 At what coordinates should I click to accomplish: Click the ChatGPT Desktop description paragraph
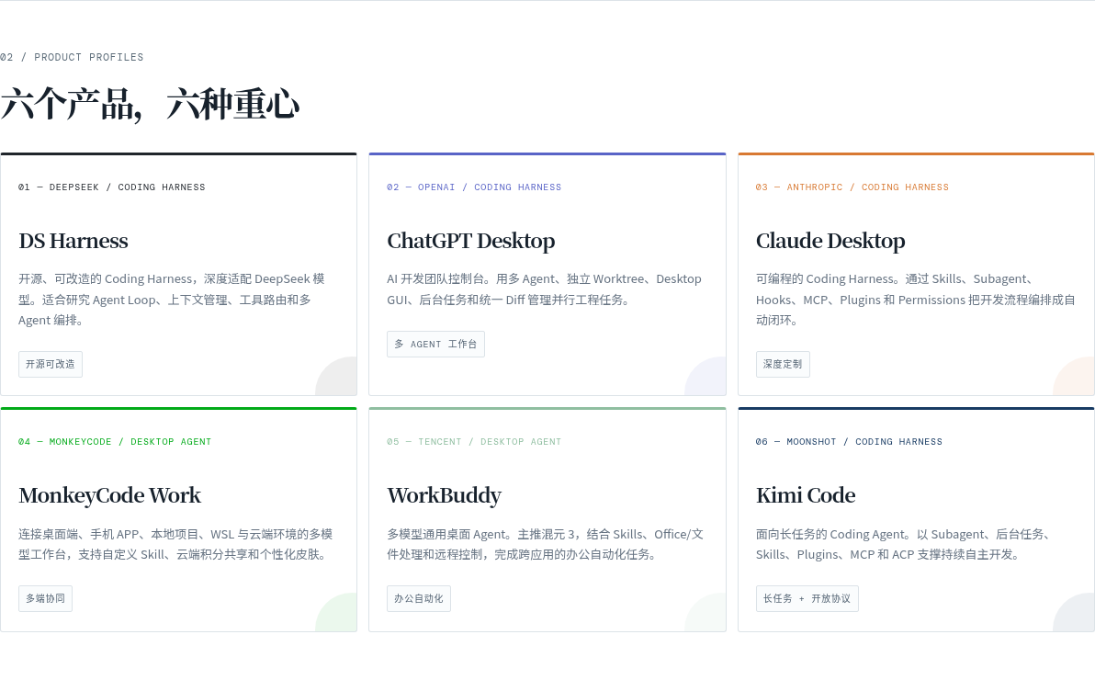[544, 289]
